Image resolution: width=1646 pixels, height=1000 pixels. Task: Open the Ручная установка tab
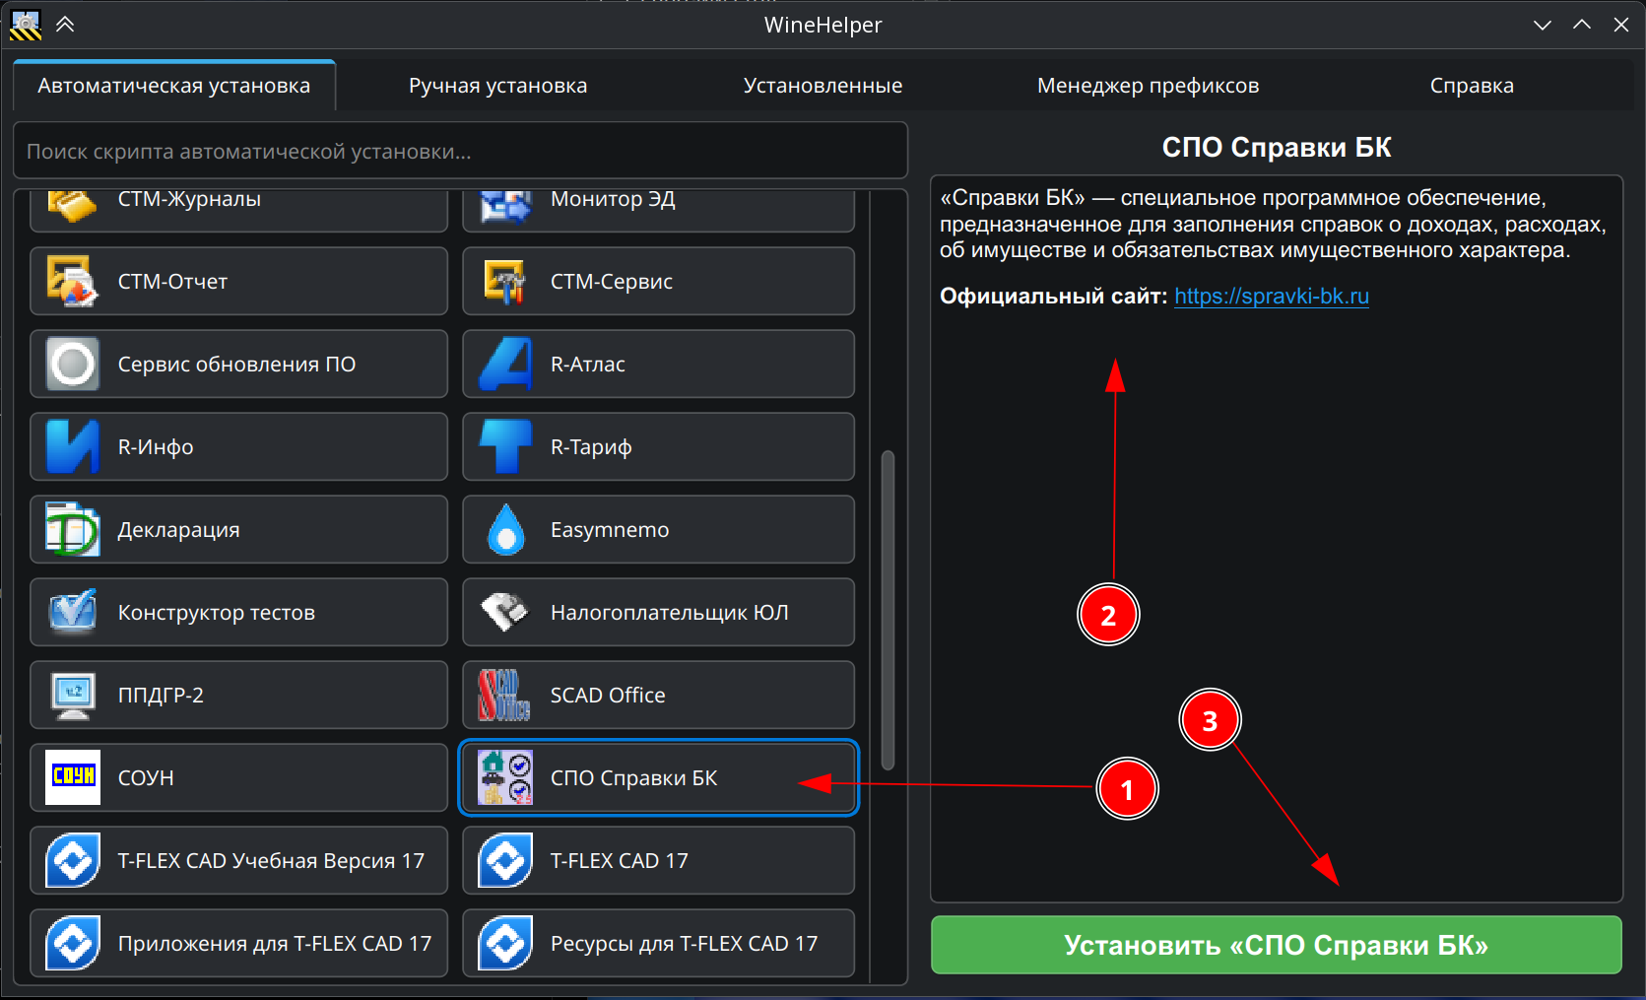pyautogui.click(x=497, y=86)
